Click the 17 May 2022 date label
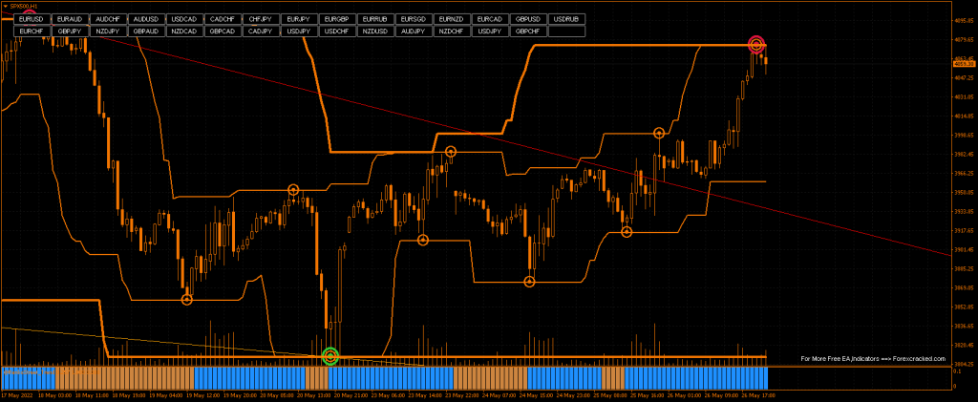The width and height of the screenshot is (978, 402). 18,394
